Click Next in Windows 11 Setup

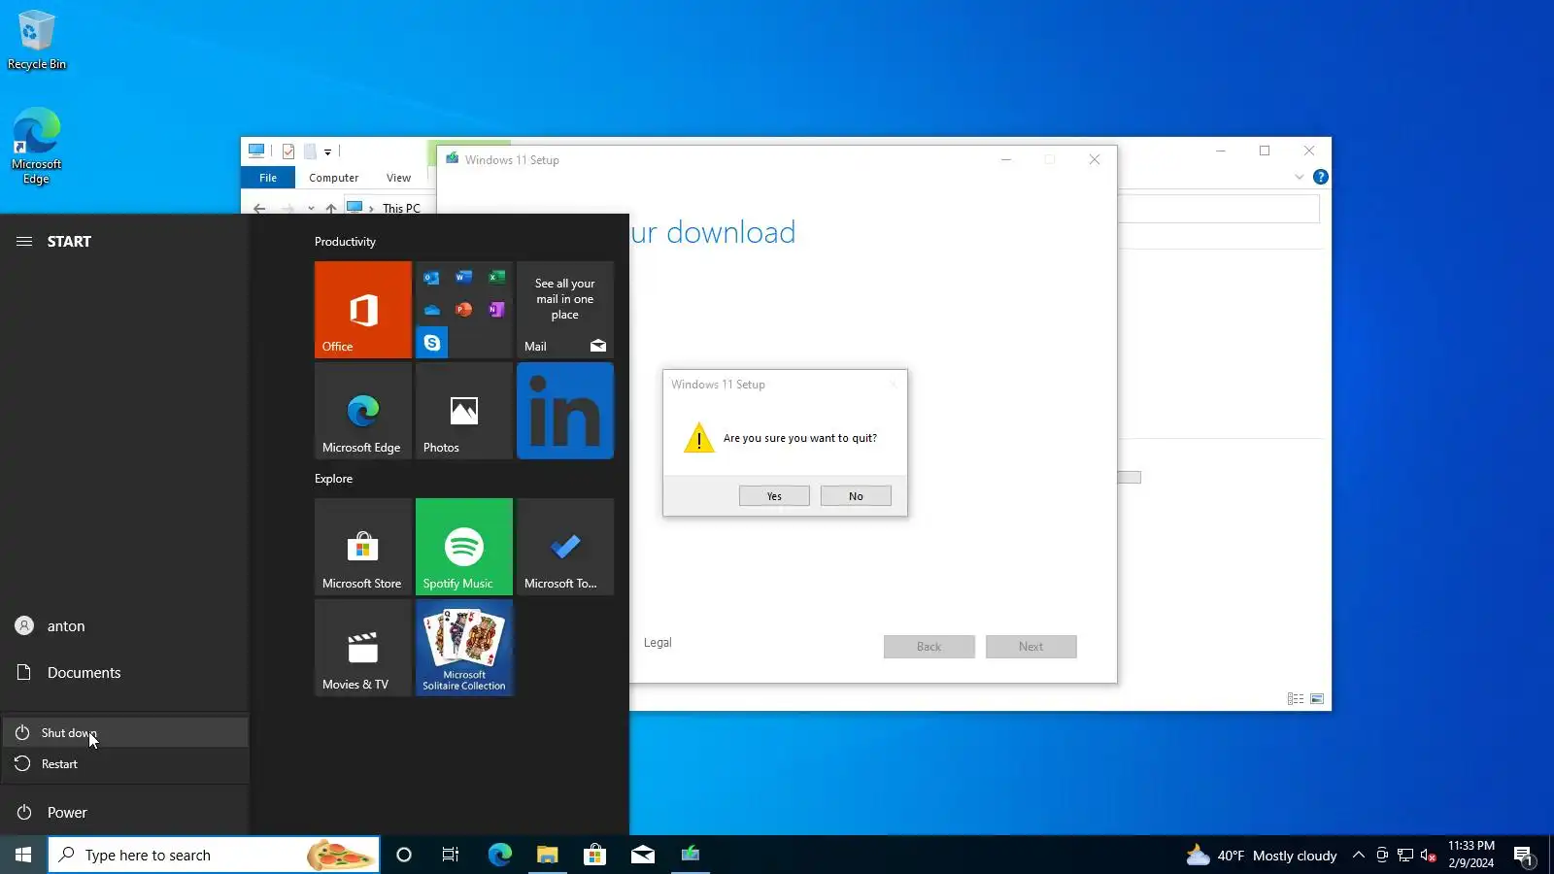coord(1031,647)
